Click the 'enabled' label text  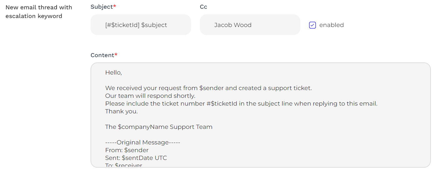331,25
